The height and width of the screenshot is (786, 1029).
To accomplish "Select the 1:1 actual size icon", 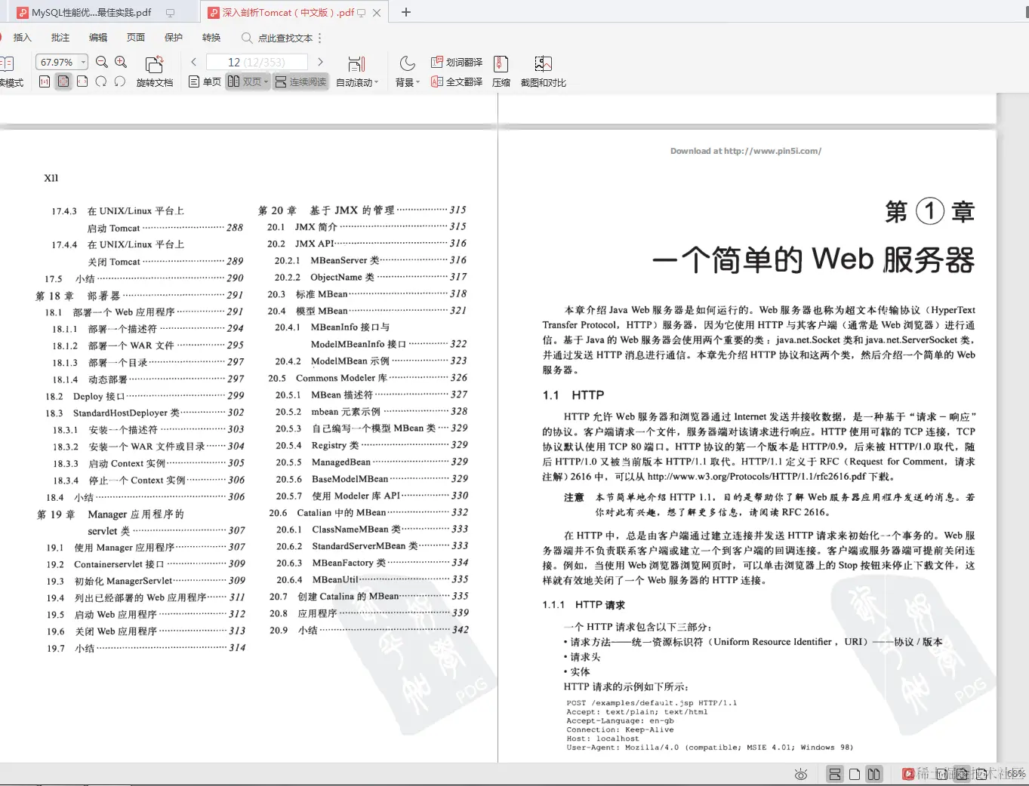I will (44, 81).
